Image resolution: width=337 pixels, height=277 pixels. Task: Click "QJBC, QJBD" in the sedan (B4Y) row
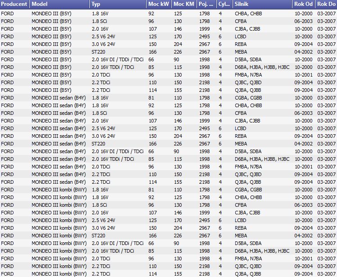(x=248, y=174)
